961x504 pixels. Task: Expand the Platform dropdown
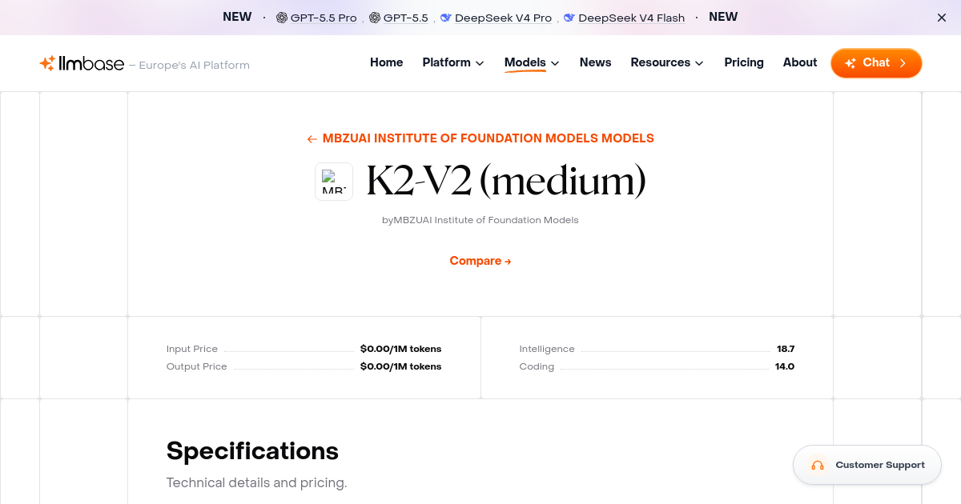click(x=452, y=62)
